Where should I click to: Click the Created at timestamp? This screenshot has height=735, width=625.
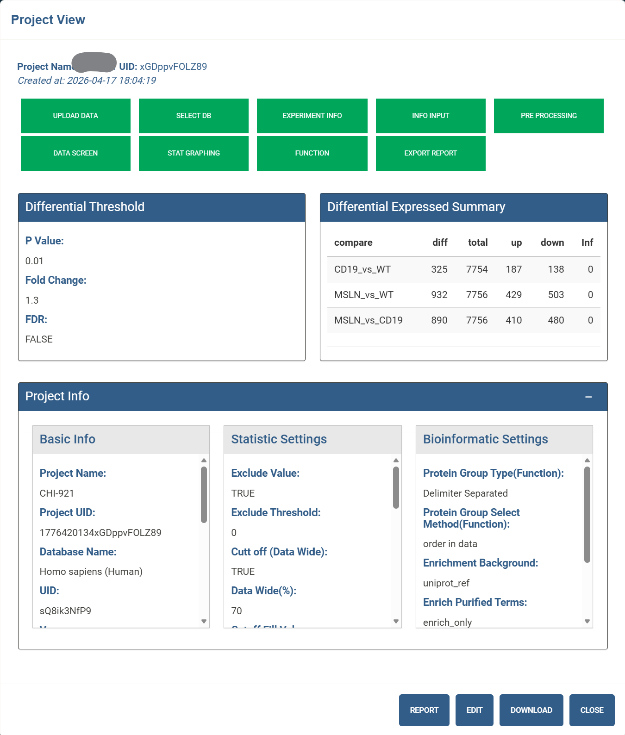click(87, 81)
